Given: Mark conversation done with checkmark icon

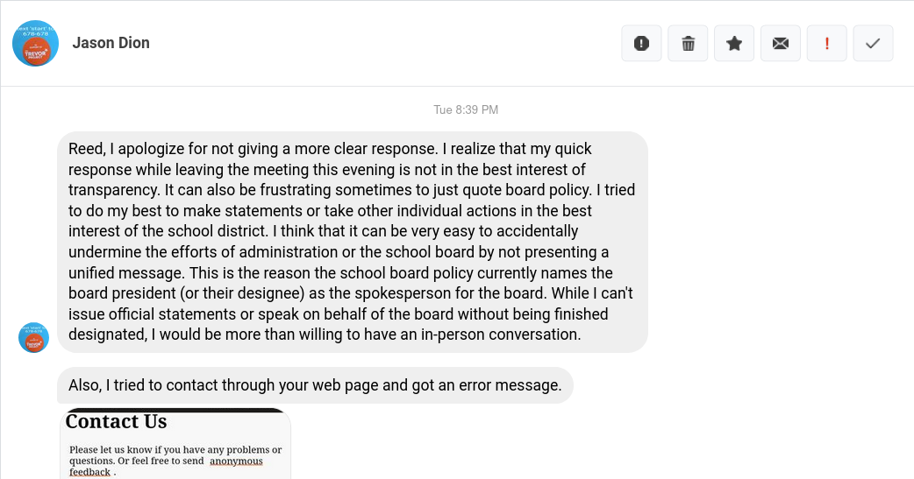Looking at the screenshot, I should [x=873, y=44].
